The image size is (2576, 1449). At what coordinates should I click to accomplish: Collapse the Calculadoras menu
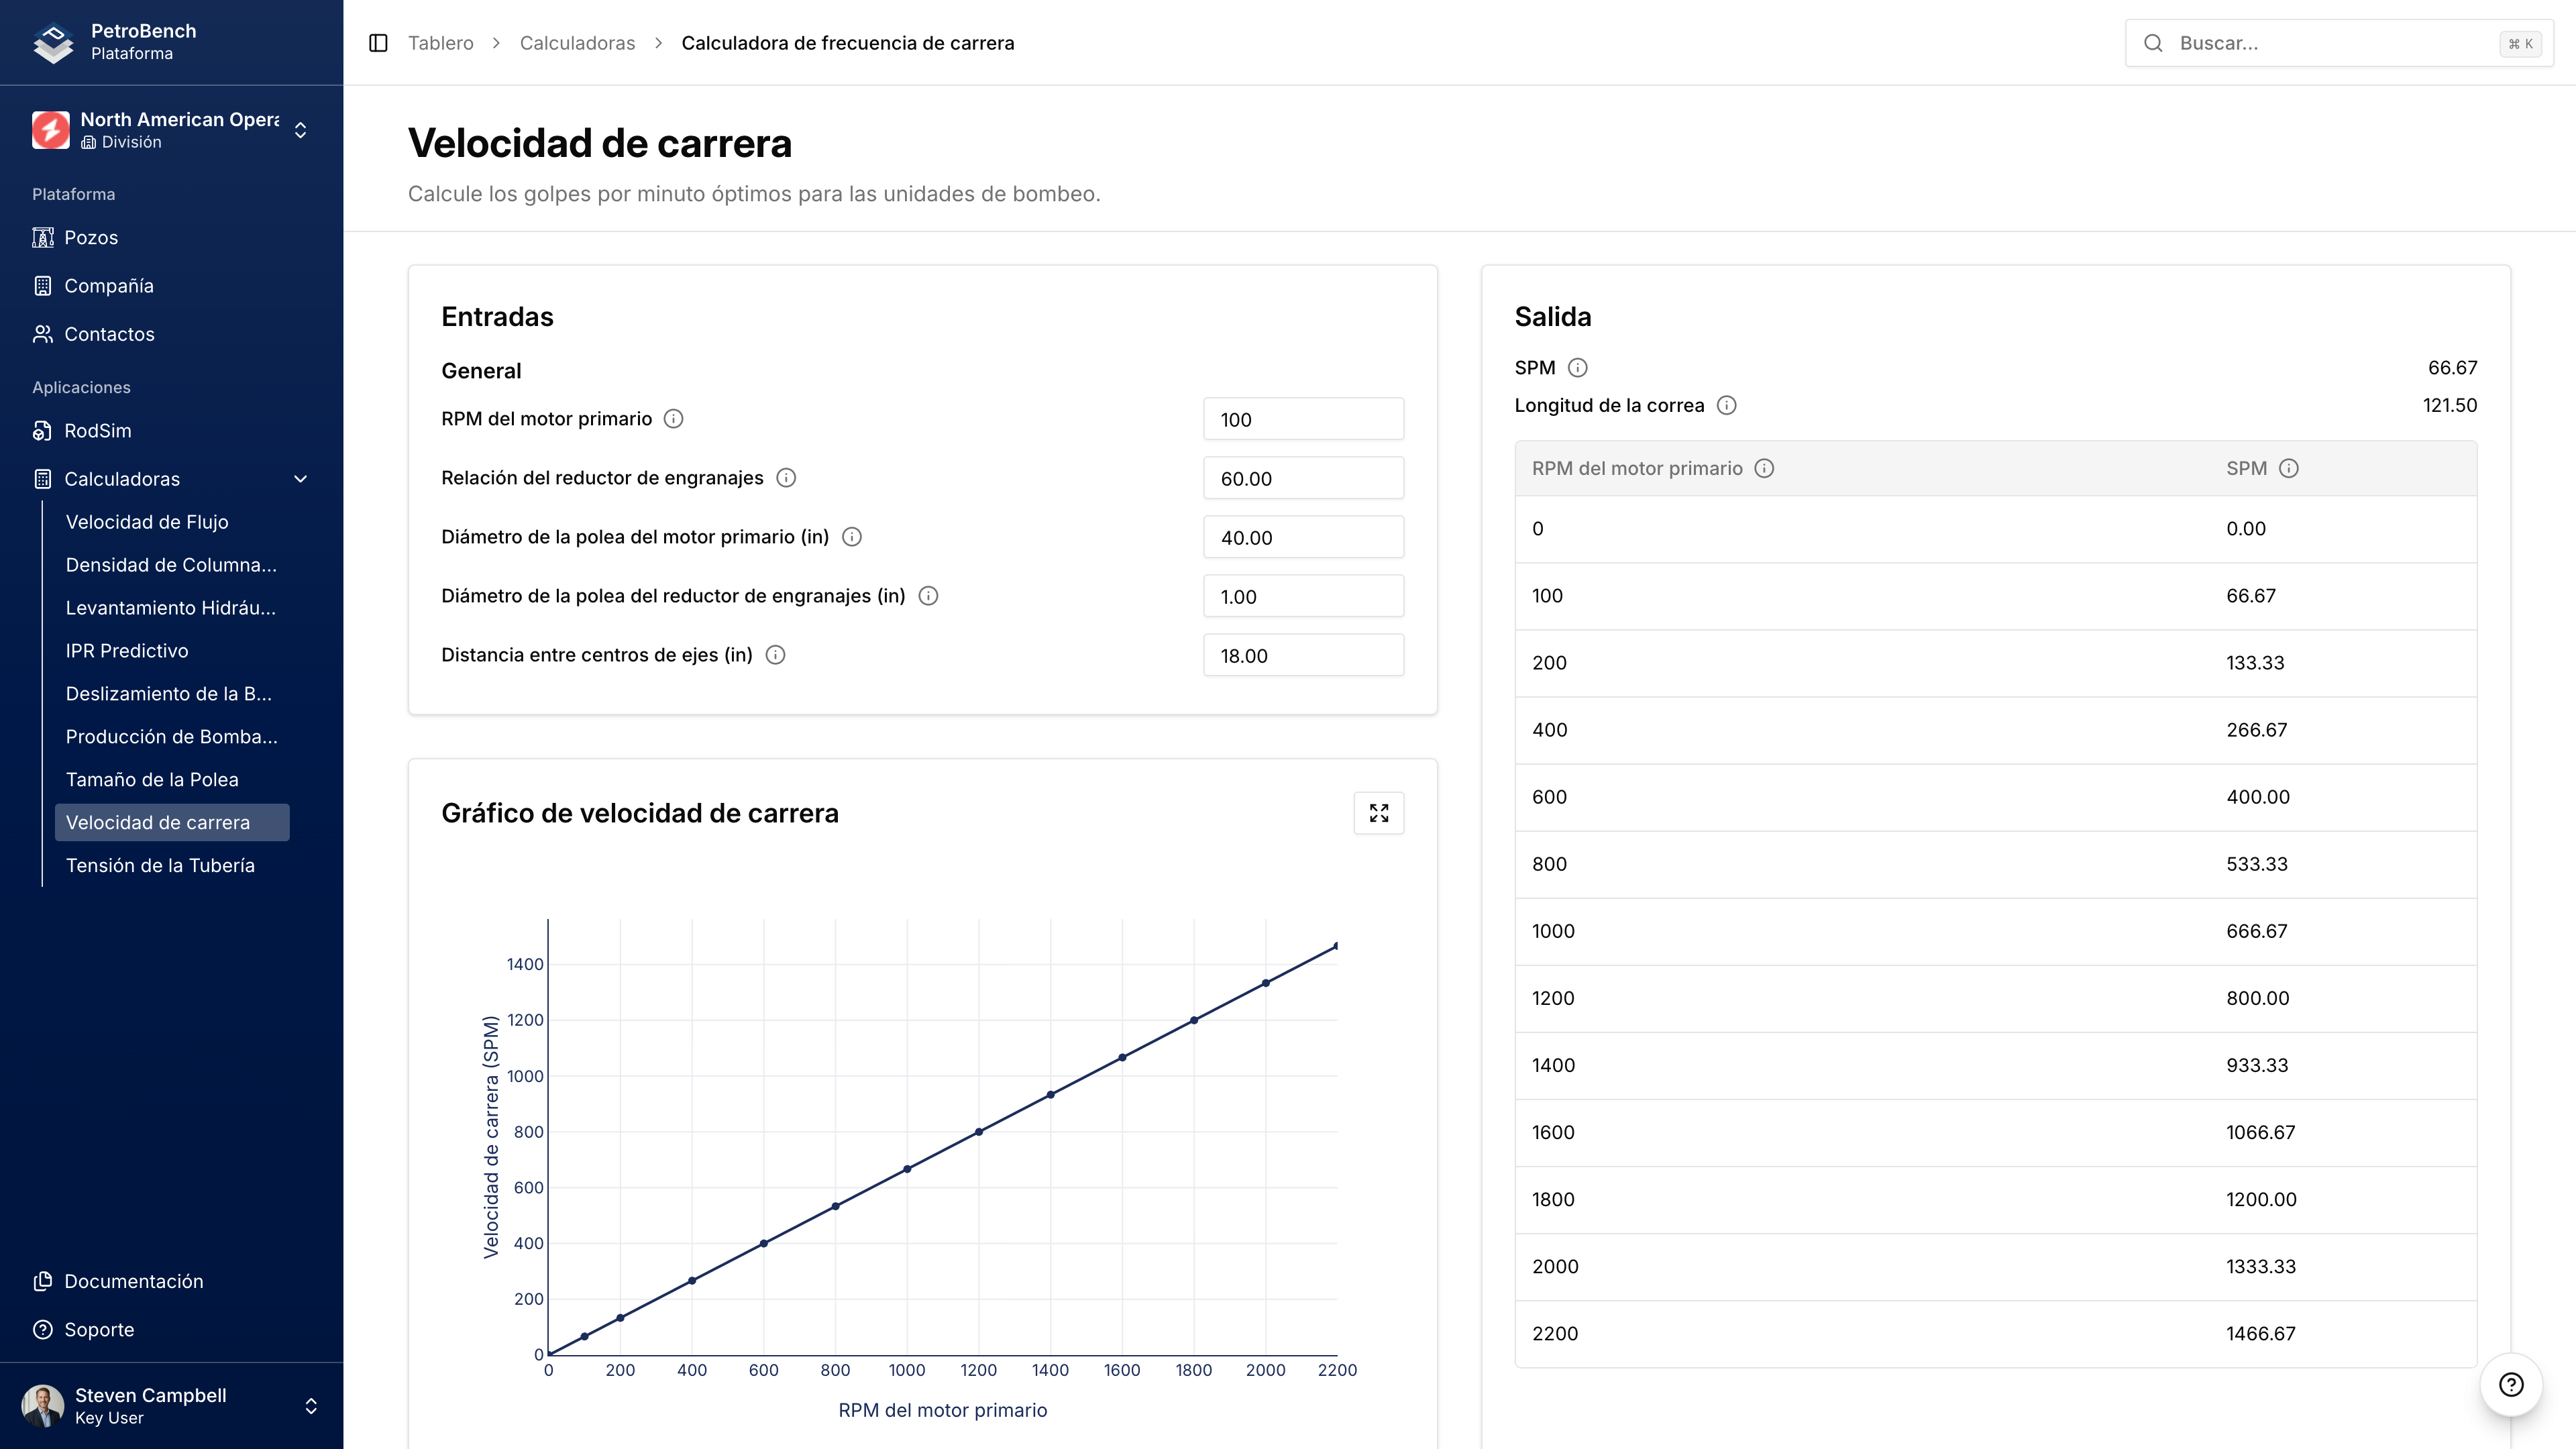pyautogui.click(x=299, y=479)
